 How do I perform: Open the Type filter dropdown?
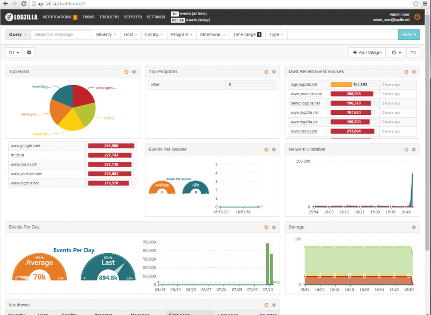(276, 34)
